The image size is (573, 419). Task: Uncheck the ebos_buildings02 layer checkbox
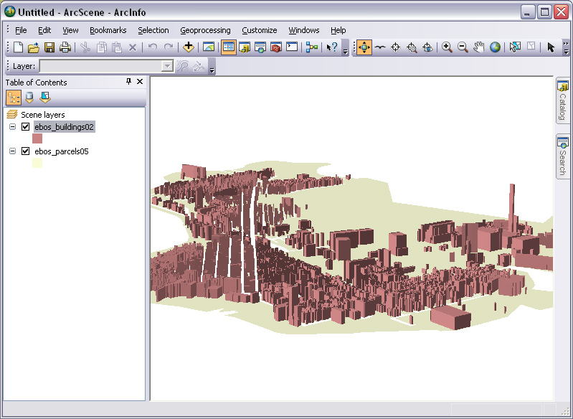tap(26, 127)
